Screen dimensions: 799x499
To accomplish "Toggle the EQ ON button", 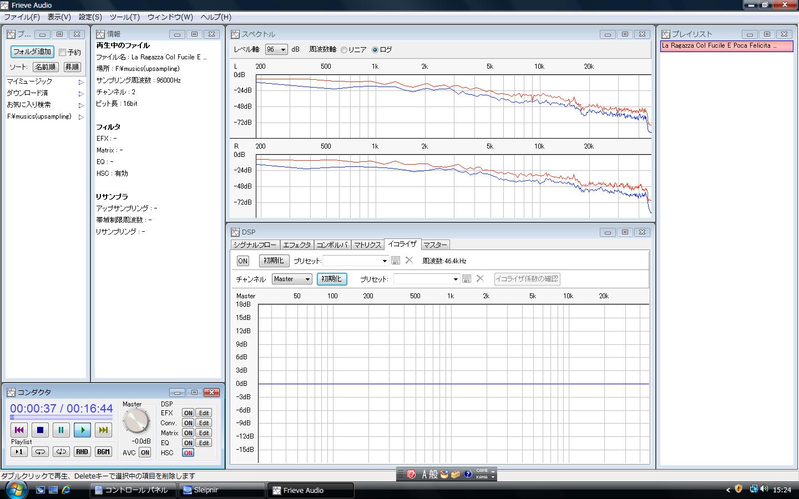I will [188, 443].
